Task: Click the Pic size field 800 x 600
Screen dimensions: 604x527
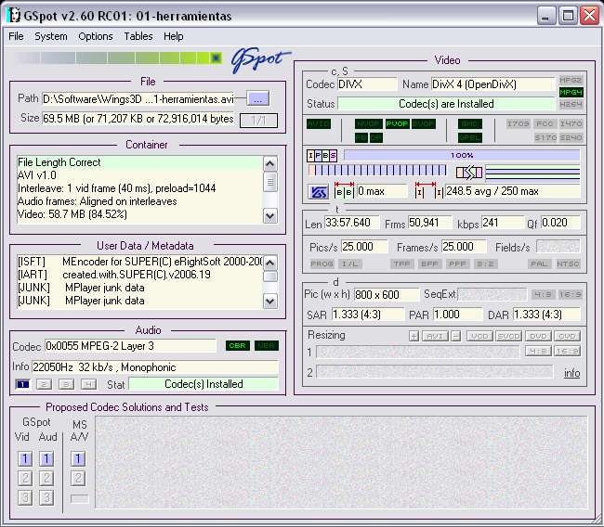Action: click(387, 295)
